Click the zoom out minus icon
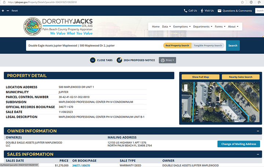The image size is (264, 167). [x=8, y=11]
